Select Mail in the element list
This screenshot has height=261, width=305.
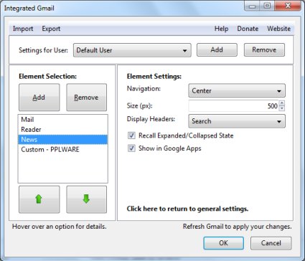(62, 120)
